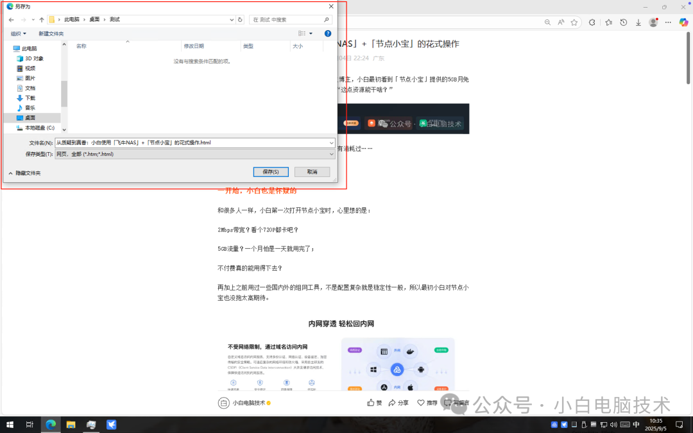693x433 pixels.
Task: Open the Edge extensions icon
Action: 592,22
